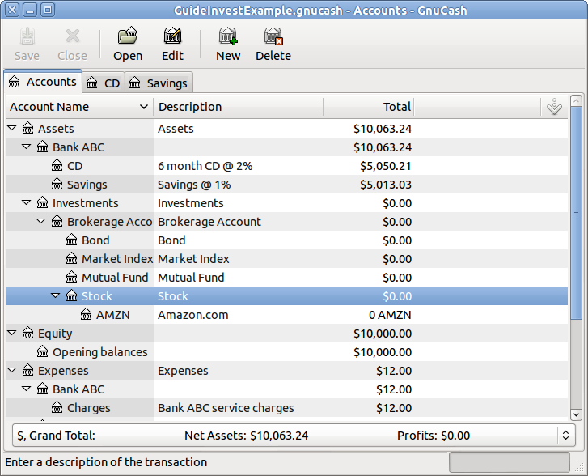This screenshot has width=588, height=476.
Task: Switch to the Savings tab
Action: 159,83
